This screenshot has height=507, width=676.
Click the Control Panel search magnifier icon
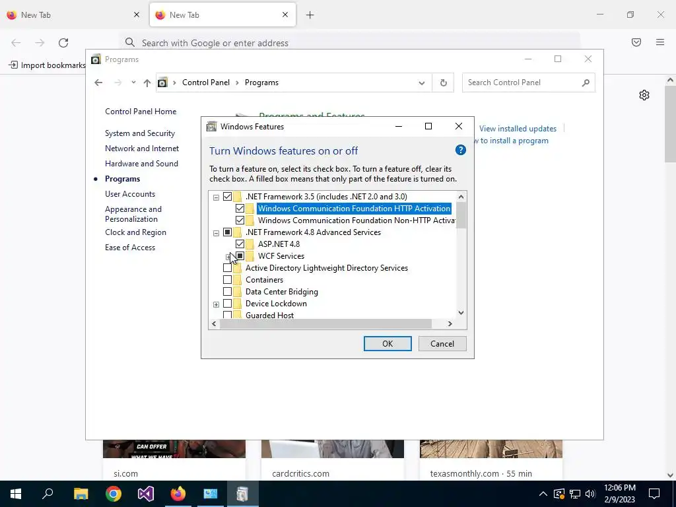pos(586,83)
